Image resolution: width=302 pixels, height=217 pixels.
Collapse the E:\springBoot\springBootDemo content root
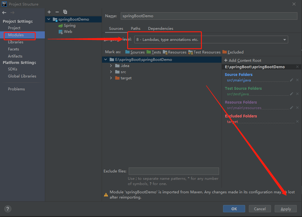click(106, 60)
